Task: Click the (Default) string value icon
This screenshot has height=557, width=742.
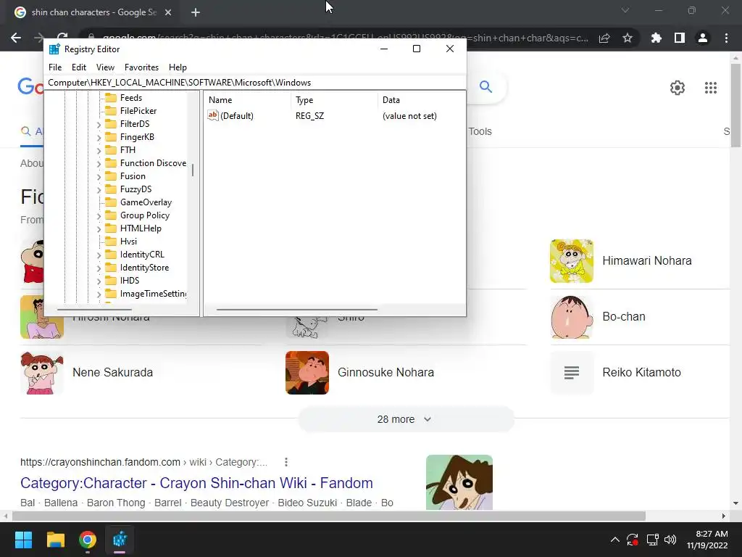Action: (x=213, y=115)
